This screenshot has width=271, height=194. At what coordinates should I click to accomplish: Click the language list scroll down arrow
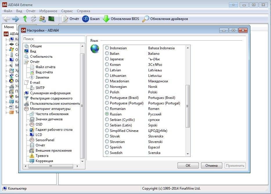tap(188, 154)
